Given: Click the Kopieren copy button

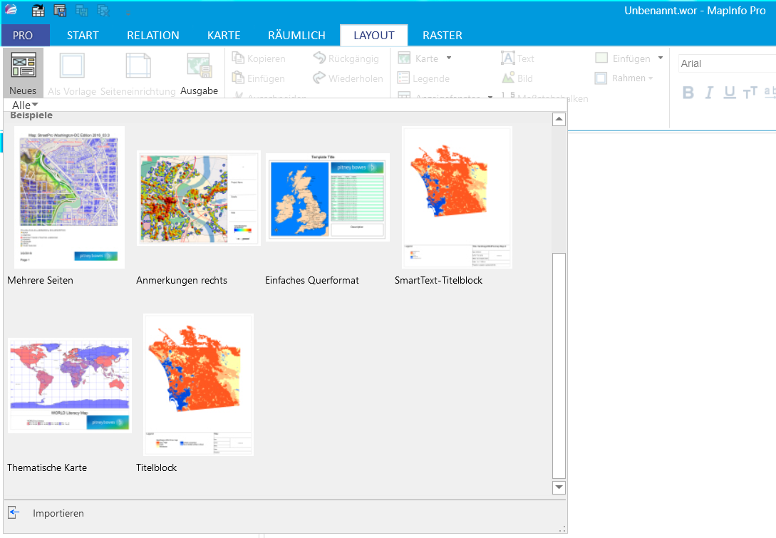Looking at the screenshot, I should [x=259, y=58].
